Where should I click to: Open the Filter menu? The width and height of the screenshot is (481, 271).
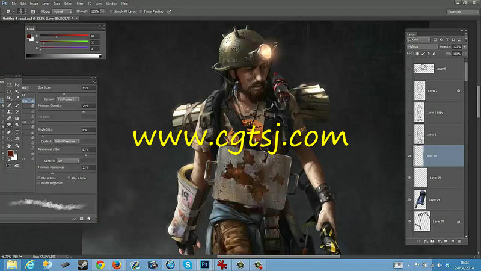[80, 4]
